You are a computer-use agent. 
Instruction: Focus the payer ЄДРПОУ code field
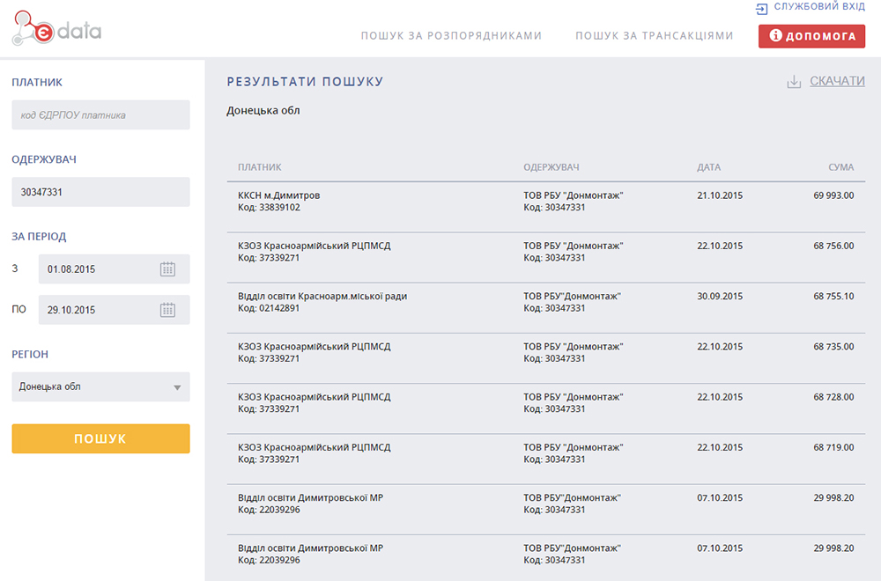click(x=100, y=114)
